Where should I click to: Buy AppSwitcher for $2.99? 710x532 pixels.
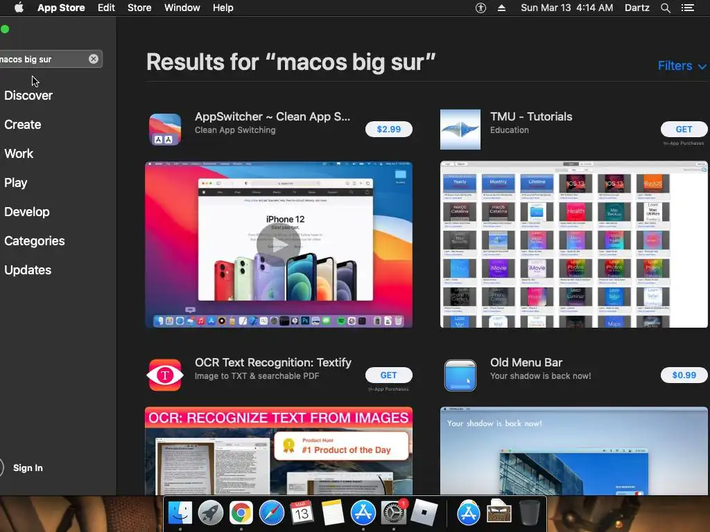tap(389, 130)
